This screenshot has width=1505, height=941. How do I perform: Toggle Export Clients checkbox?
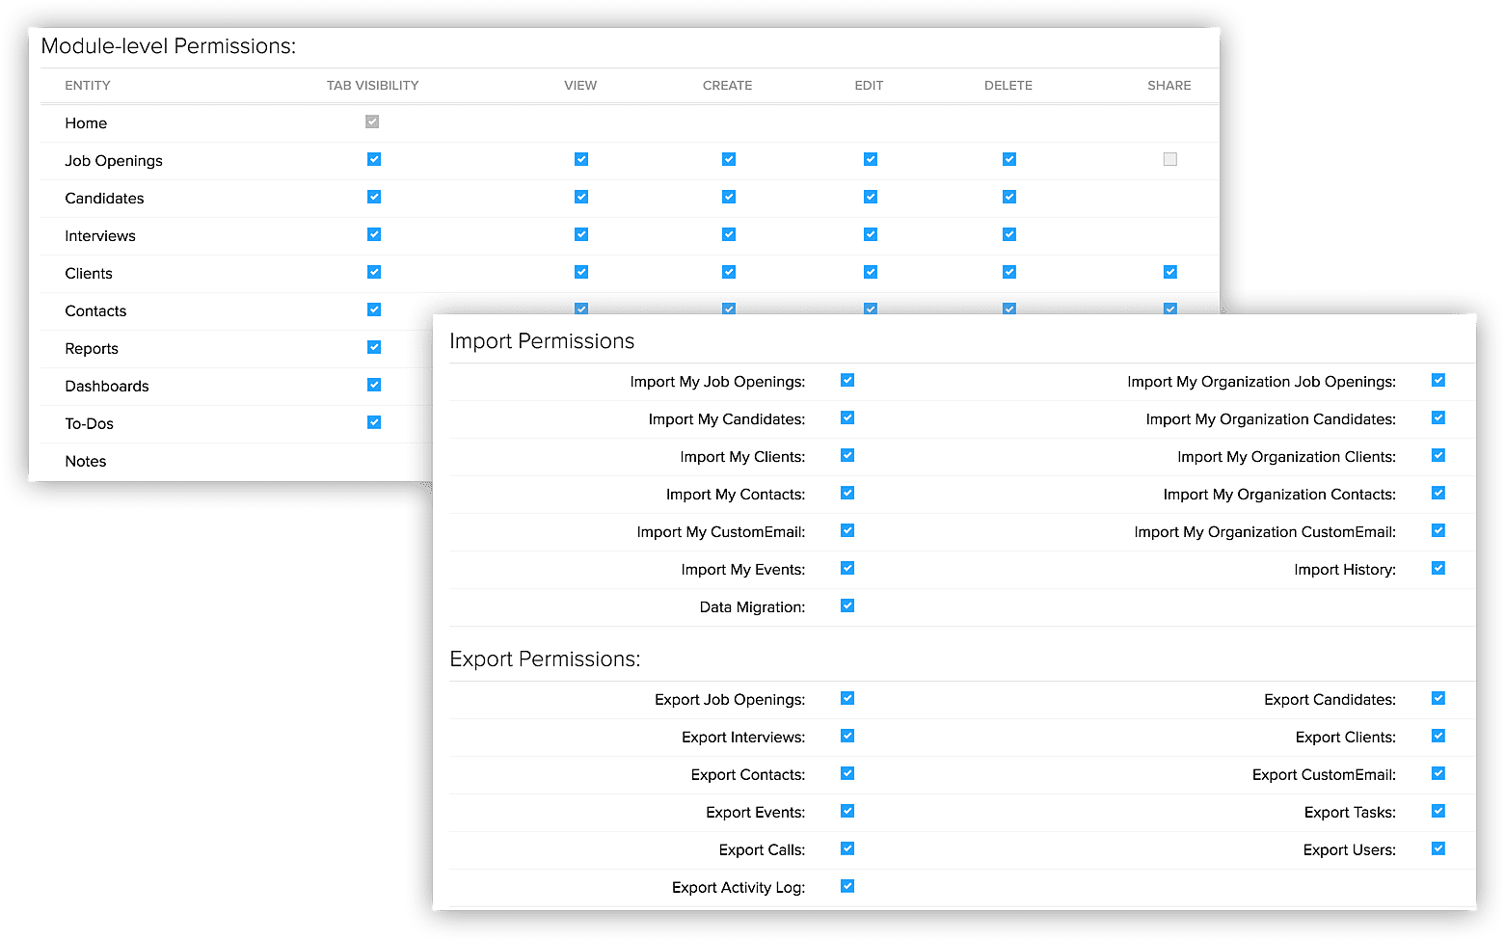coord(1438,736)
